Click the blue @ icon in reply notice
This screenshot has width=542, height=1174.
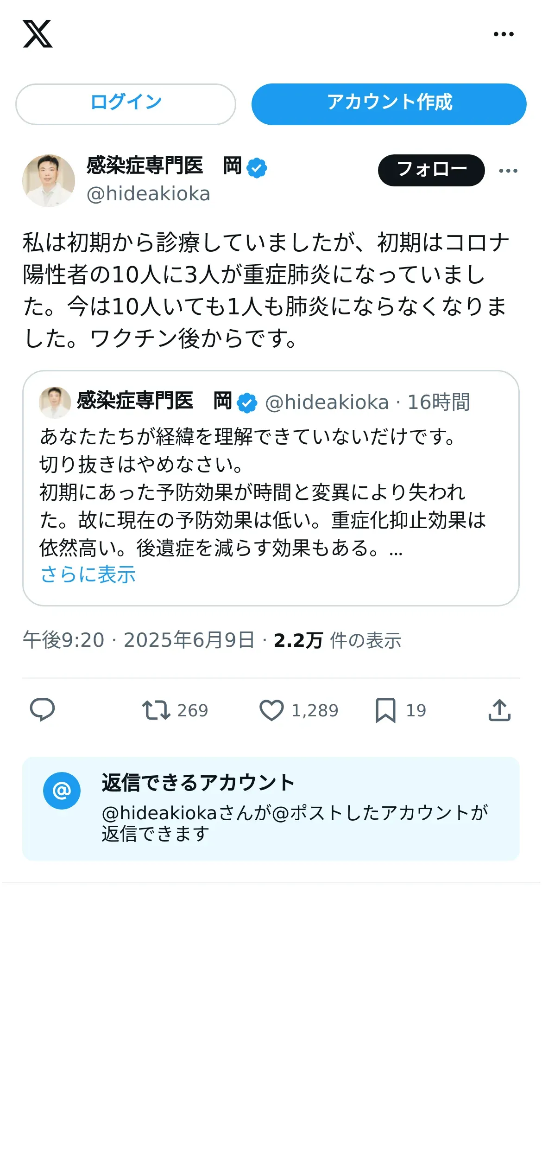coord(62,791)
